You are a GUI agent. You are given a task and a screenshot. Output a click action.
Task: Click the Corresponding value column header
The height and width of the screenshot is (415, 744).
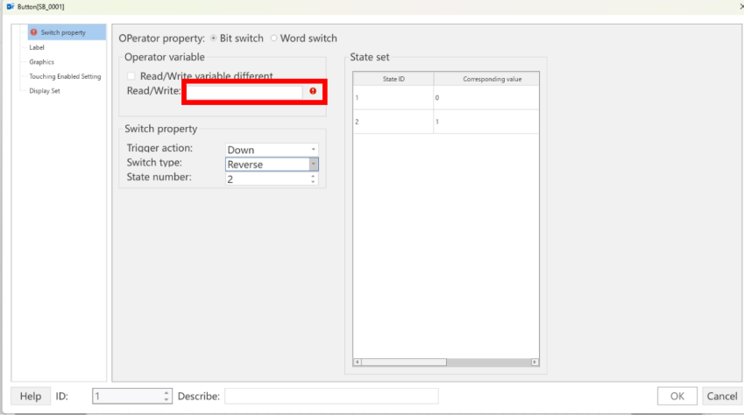(486, 79)
